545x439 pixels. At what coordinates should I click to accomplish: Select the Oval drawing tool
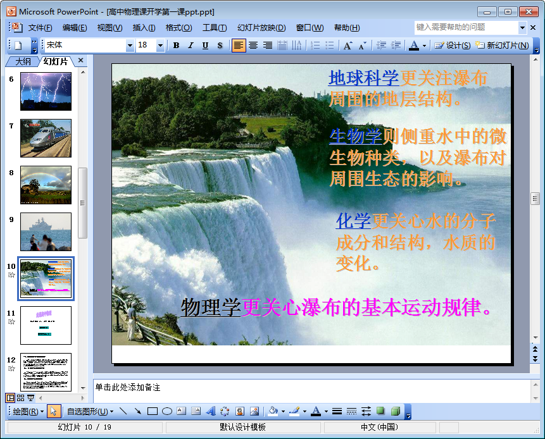(x=165, y=410)
